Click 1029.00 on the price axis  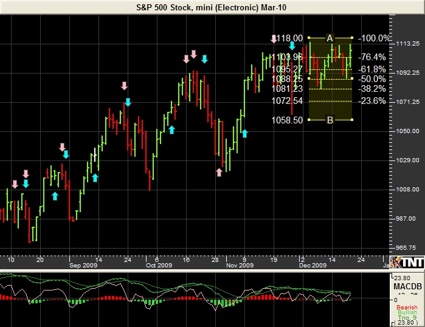407,160
